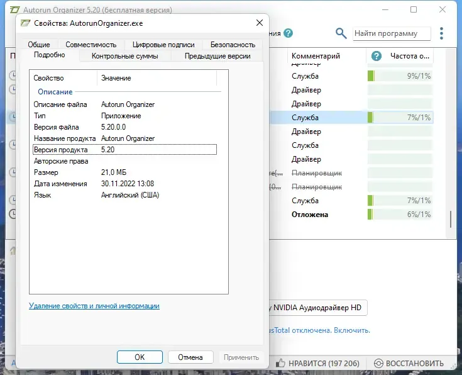Maximize the Autorun Organizer window
This screenshot has width=462, height=375.
pos(414,9)
